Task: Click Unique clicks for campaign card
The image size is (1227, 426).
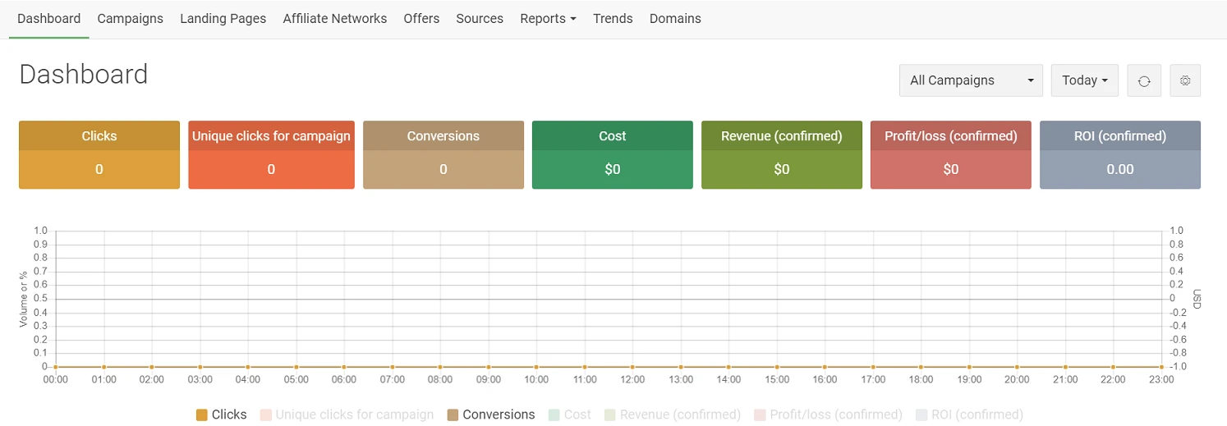Action: click(x=271, y=155)
